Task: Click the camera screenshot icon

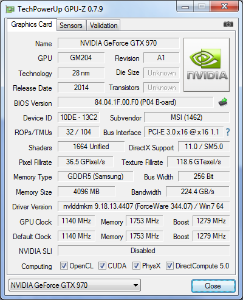Action: [x=228, y=24]
